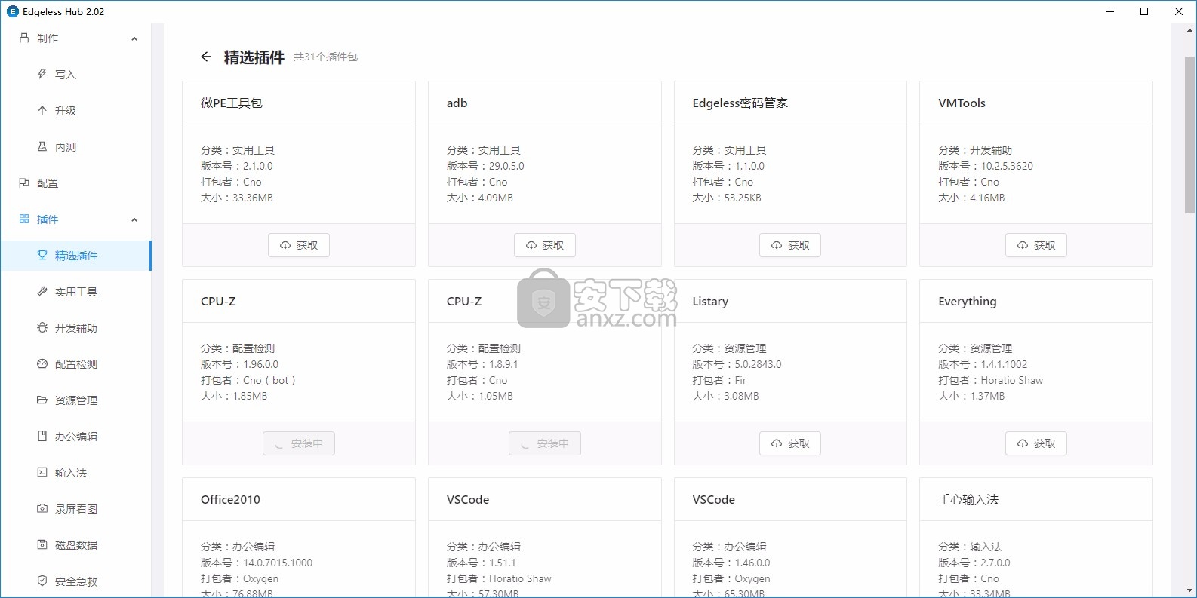Click the flag icon next to 配置
This screenshot has width=1197, height=598.
coord(24,182)
